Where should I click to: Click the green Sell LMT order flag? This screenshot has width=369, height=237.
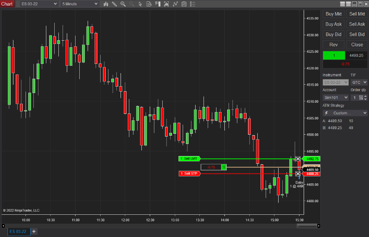point(190,159)
